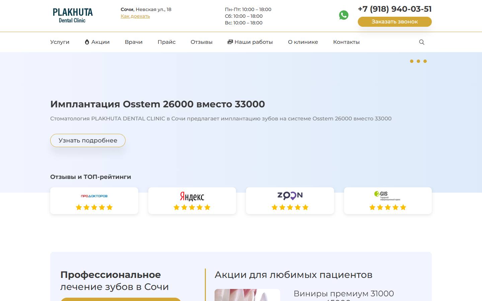Viewport: 482px width, 301px height.
Task: Open the 2GIS rating card
Action: tap(388, 201)
